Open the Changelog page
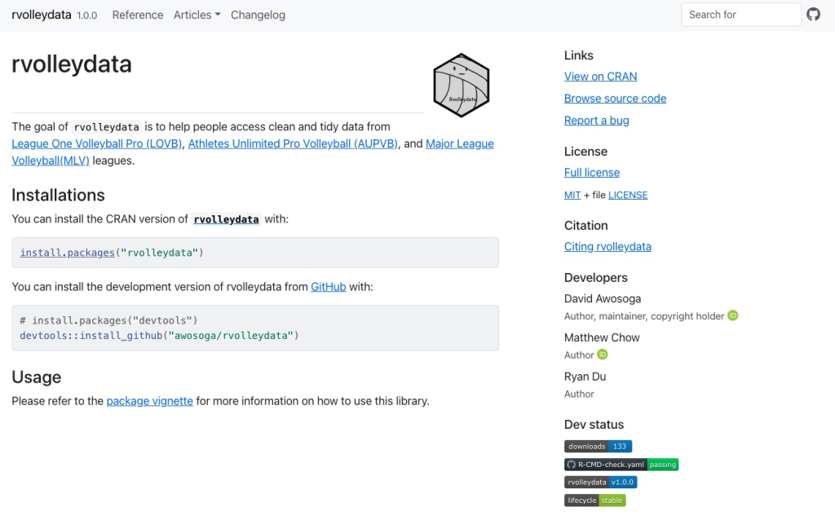 (x=258, y=15)
